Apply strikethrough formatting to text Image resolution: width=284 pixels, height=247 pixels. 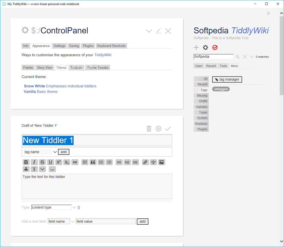(42, 162)
